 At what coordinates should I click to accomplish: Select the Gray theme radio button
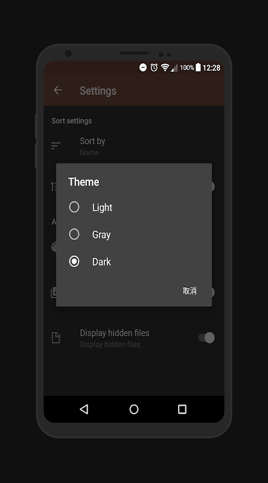tap(74, 234)
